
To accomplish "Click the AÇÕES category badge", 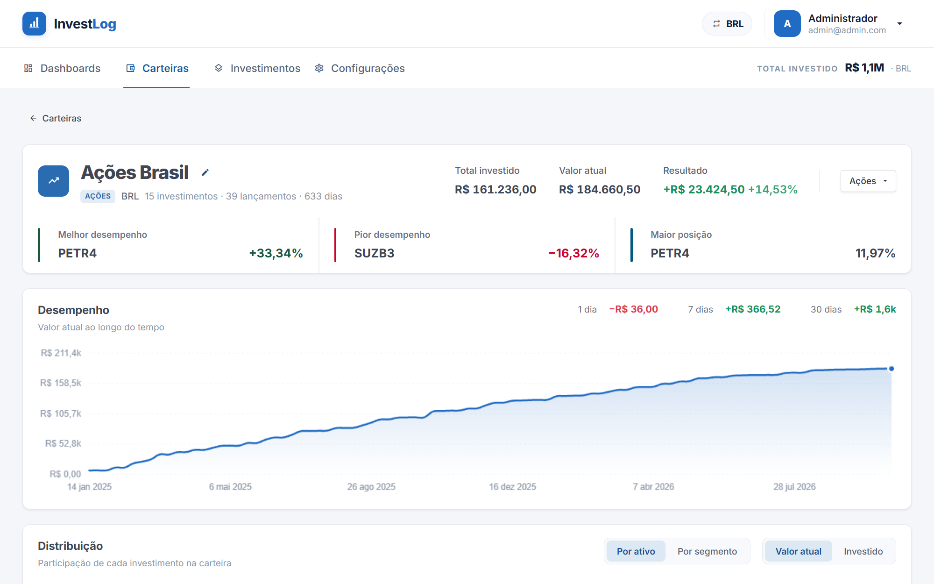I will (98, 196).
